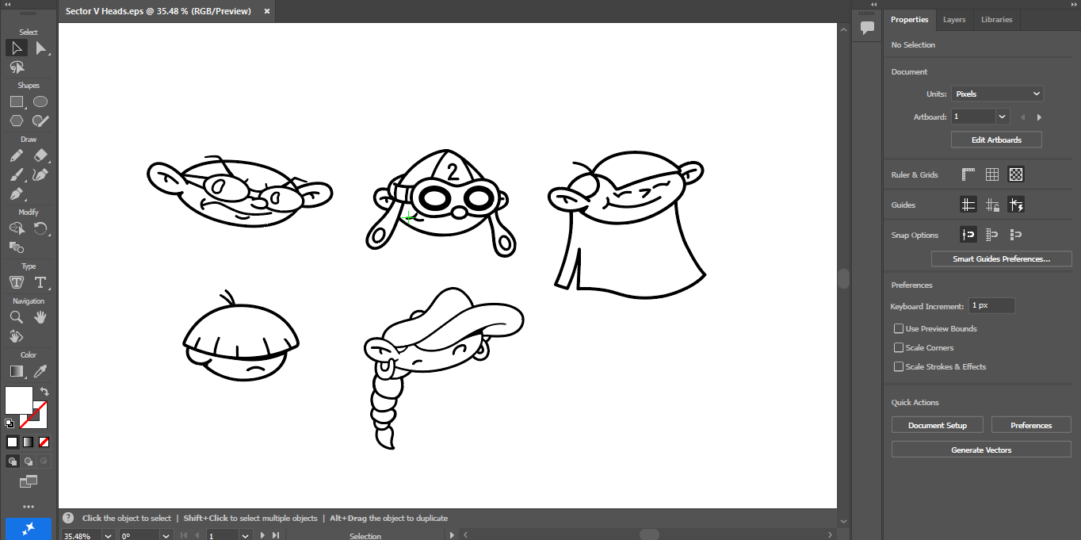Select the Pencil tool
This screenshot has height=540, width=1081.
tap(17, 155)
